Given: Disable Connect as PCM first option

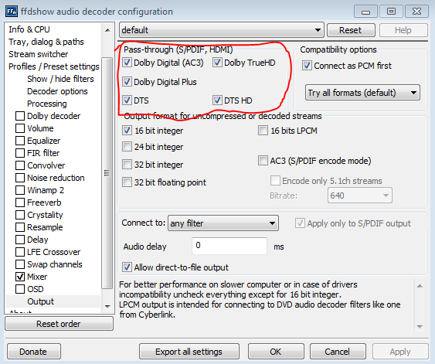Looking at the screenshot, I should click(x=307, y=66).
